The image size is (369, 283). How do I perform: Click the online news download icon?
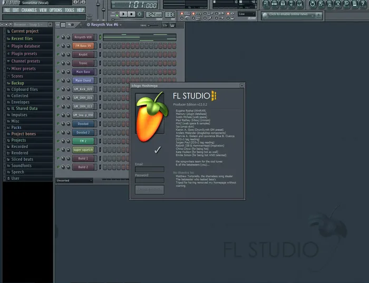click(318, 15)
